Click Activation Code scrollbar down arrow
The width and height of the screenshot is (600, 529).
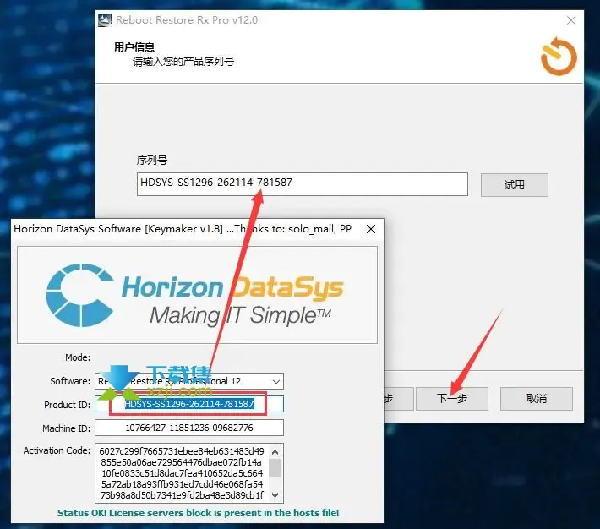[275, 495]
